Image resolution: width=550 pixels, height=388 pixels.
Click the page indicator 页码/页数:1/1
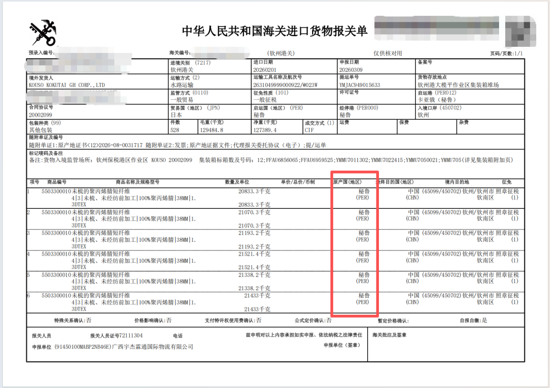[506, 53]
